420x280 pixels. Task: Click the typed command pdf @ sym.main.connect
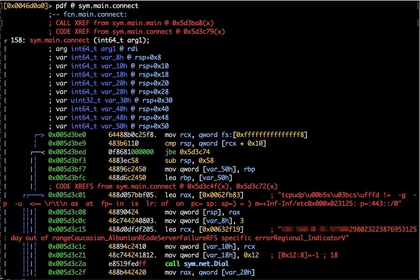pos(97,6)
